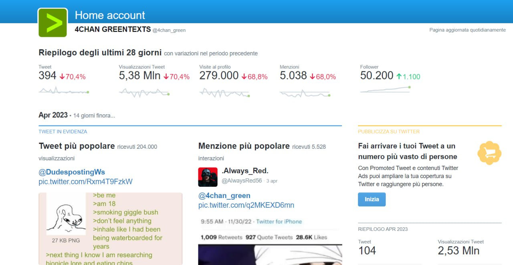Screen dimensions: 513x265
Task: Click the Twitter for iPhone source link
Action: (x=279, y=221)
